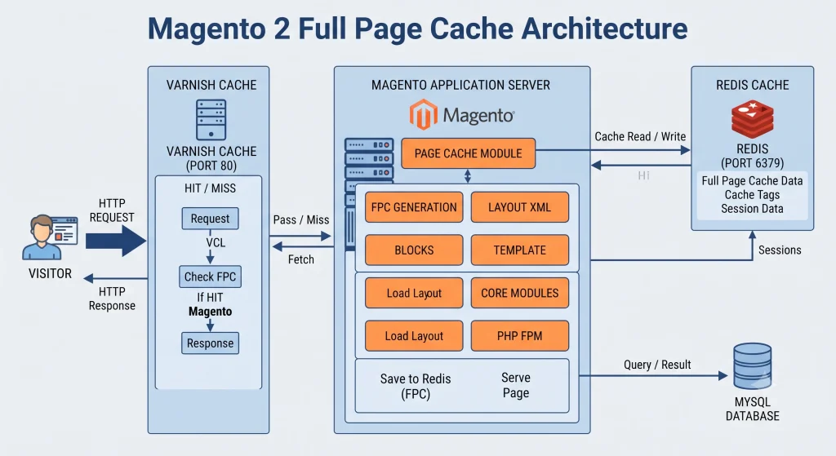This screenshot has height=456, width=836.
Task: Click the REDIS (PORT 6379) label
Action: point(752,156)
